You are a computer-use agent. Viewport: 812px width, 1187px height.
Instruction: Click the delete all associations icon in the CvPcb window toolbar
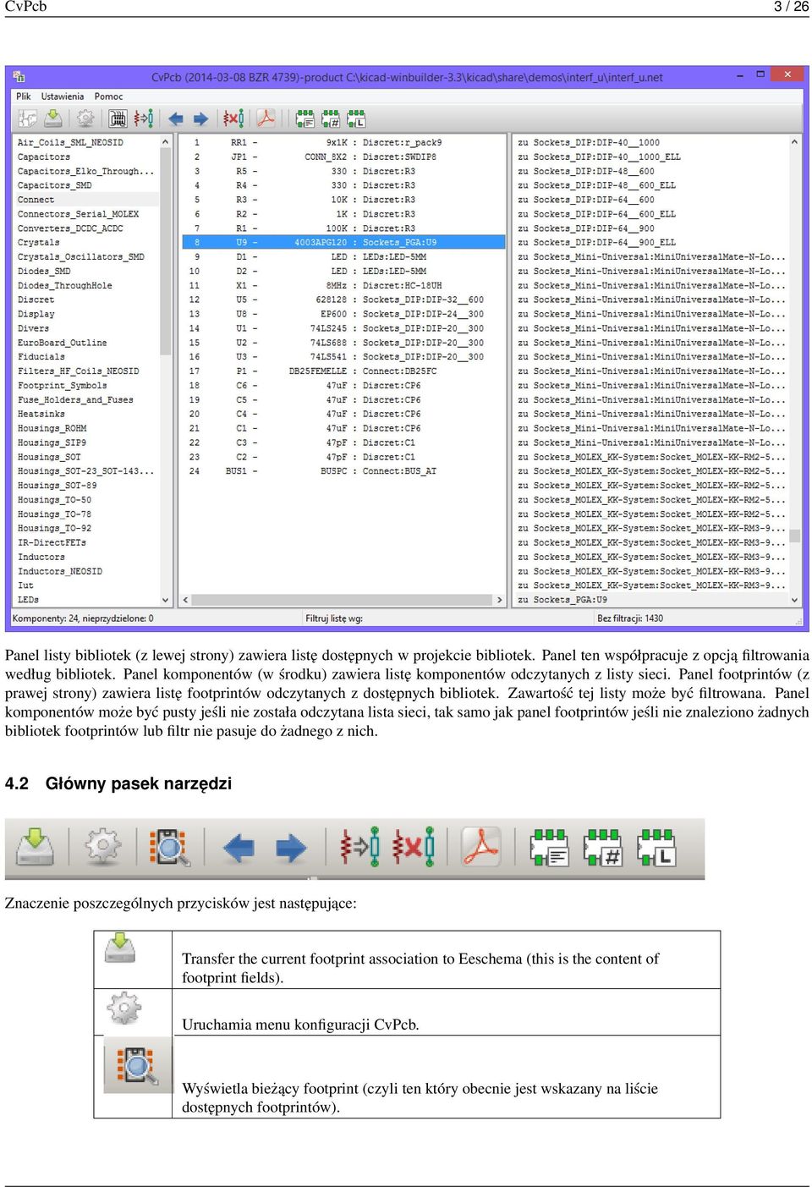(233, 118)
